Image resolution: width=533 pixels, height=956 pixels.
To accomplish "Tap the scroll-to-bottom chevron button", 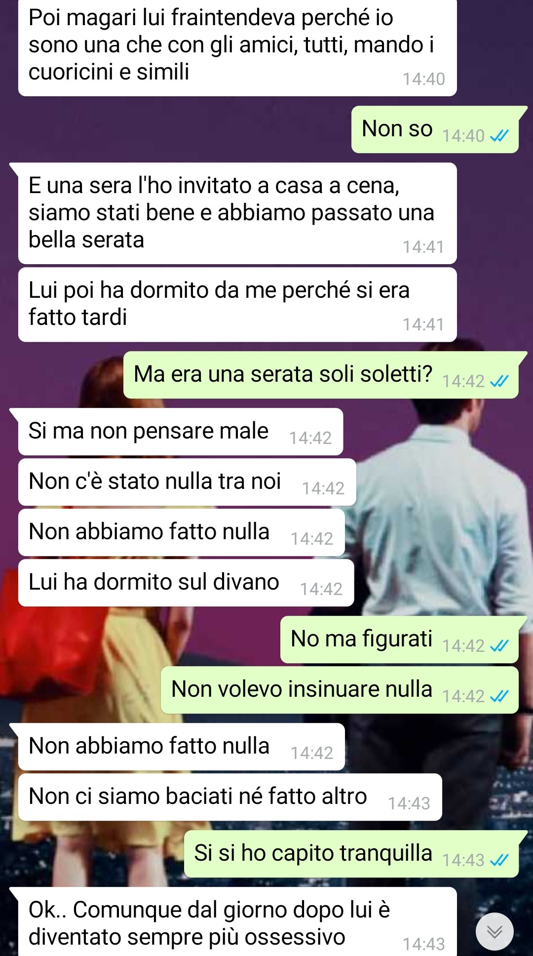I will pyautogui.click(x=495, y=931).
